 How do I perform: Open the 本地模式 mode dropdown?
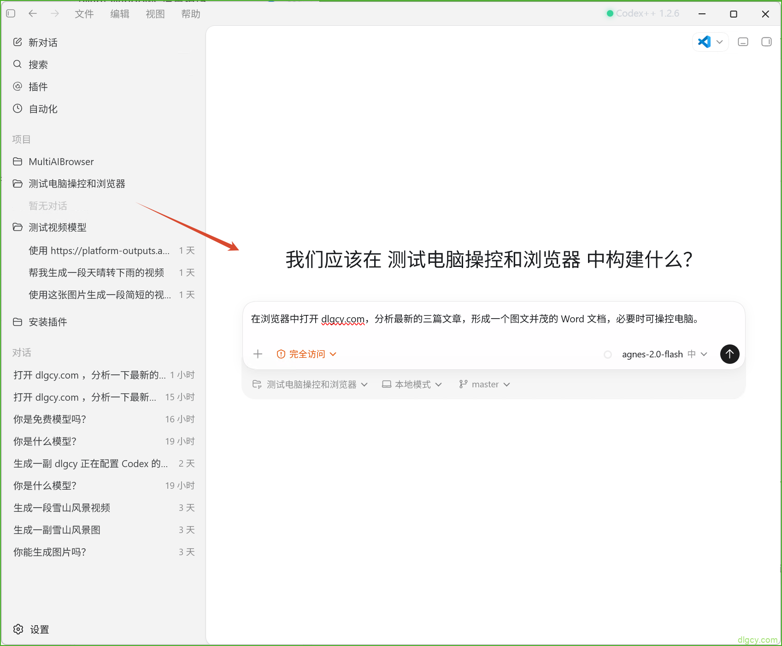coord(412,385)
